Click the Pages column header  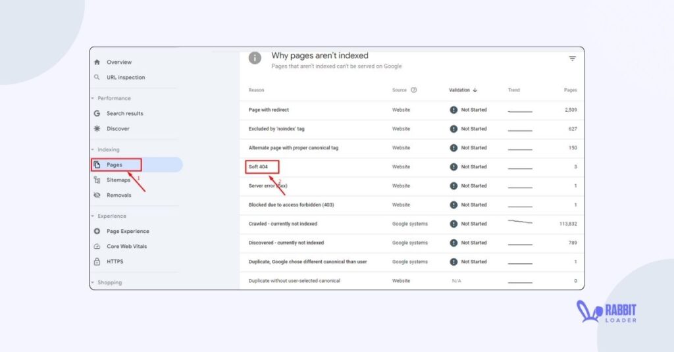(571, 90)
